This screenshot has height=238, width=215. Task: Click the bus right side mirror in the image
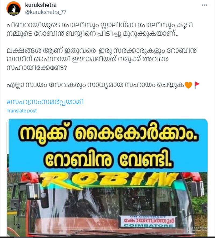coord(197,189)
